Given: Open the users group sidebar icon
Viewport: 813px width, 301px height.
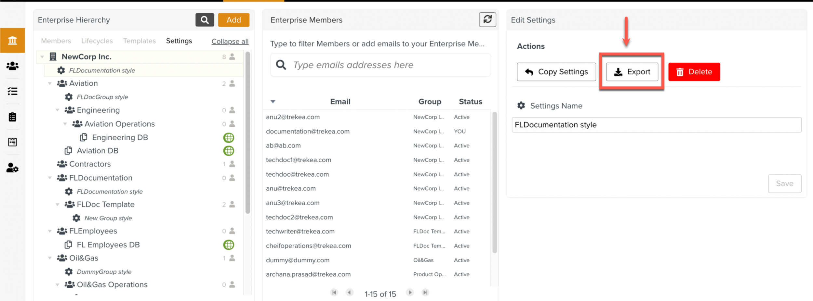Looking at the screenshot, I should [x=12, y=66].
